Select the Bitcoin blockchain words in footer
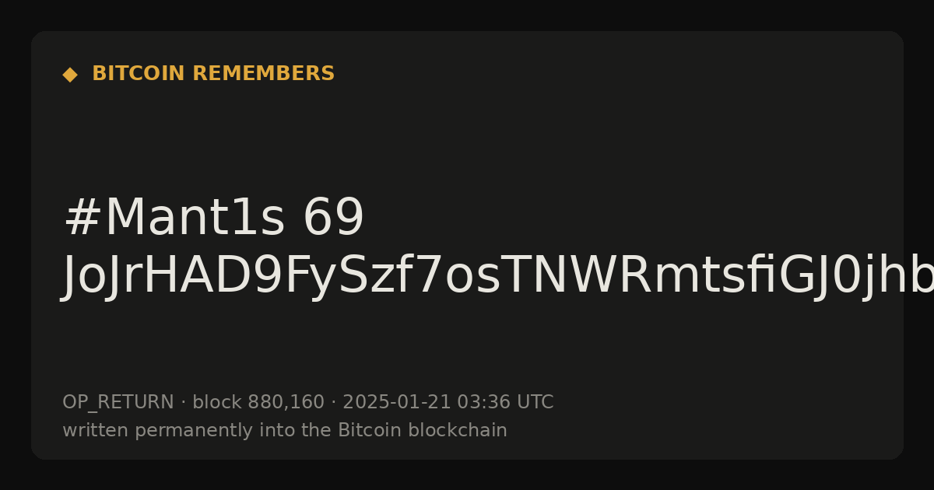The image size is (934, 490). pos(423,431)
